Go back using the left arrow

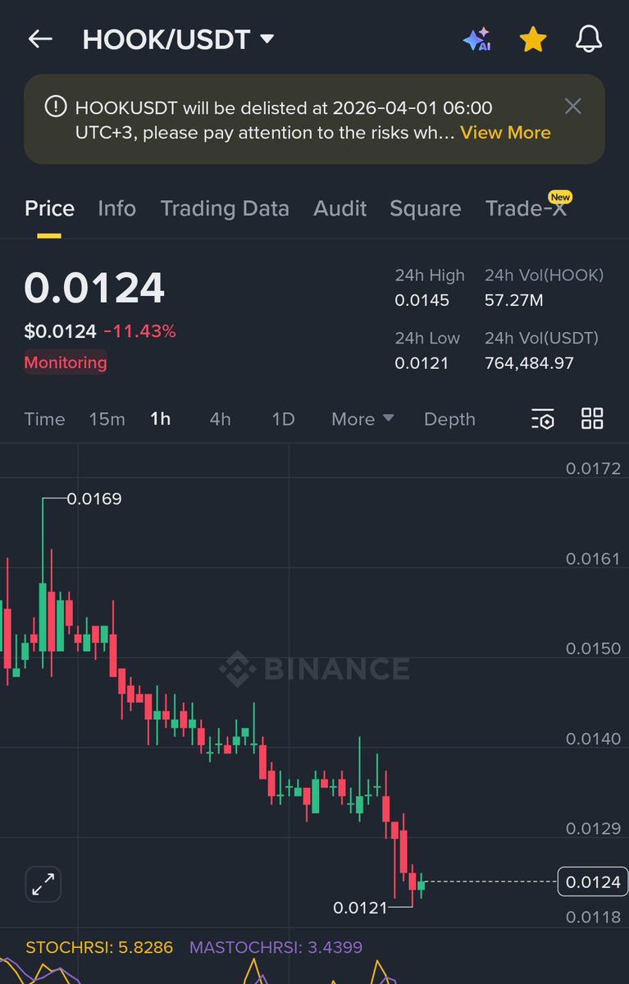(40, 39)
